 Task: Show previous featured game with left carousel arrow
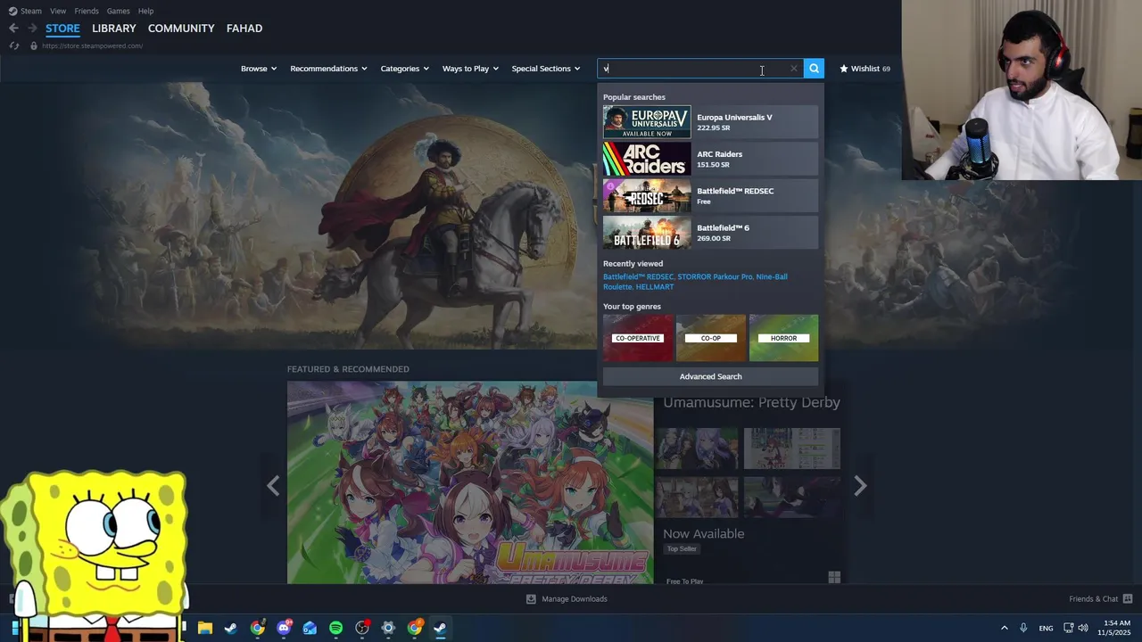point(273,486)
